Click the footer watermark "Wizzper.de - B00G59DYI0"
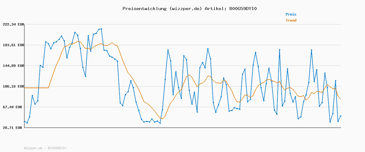 click(45, 148)
